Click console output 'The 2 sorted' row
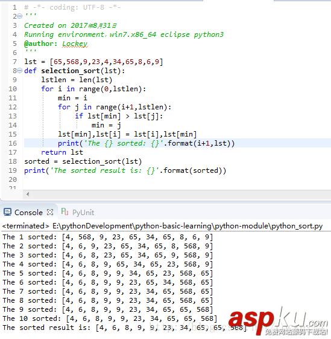 point(108,247)
